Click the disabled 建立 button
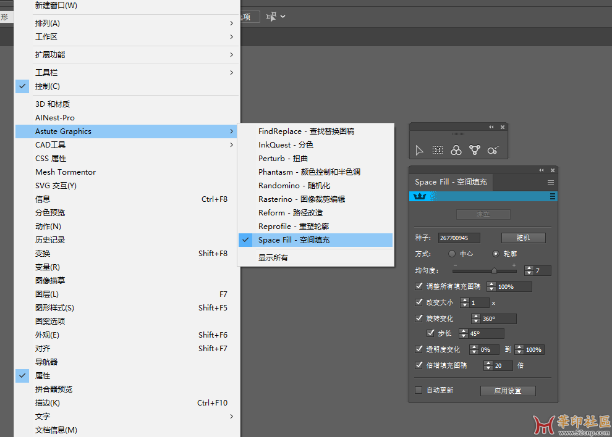This screenshot has width=612, height=437. tap(483, 214)
